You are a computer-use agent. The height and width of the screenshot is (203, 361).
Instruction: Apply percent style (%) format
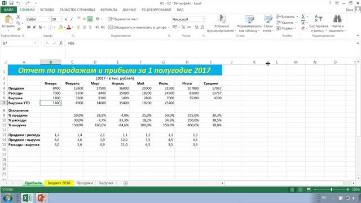click(183, 27)
